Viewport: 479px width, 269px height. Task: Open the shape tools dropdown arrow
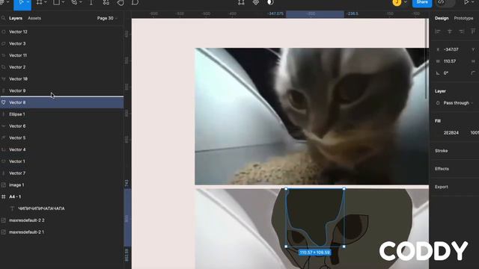[63, 2]
